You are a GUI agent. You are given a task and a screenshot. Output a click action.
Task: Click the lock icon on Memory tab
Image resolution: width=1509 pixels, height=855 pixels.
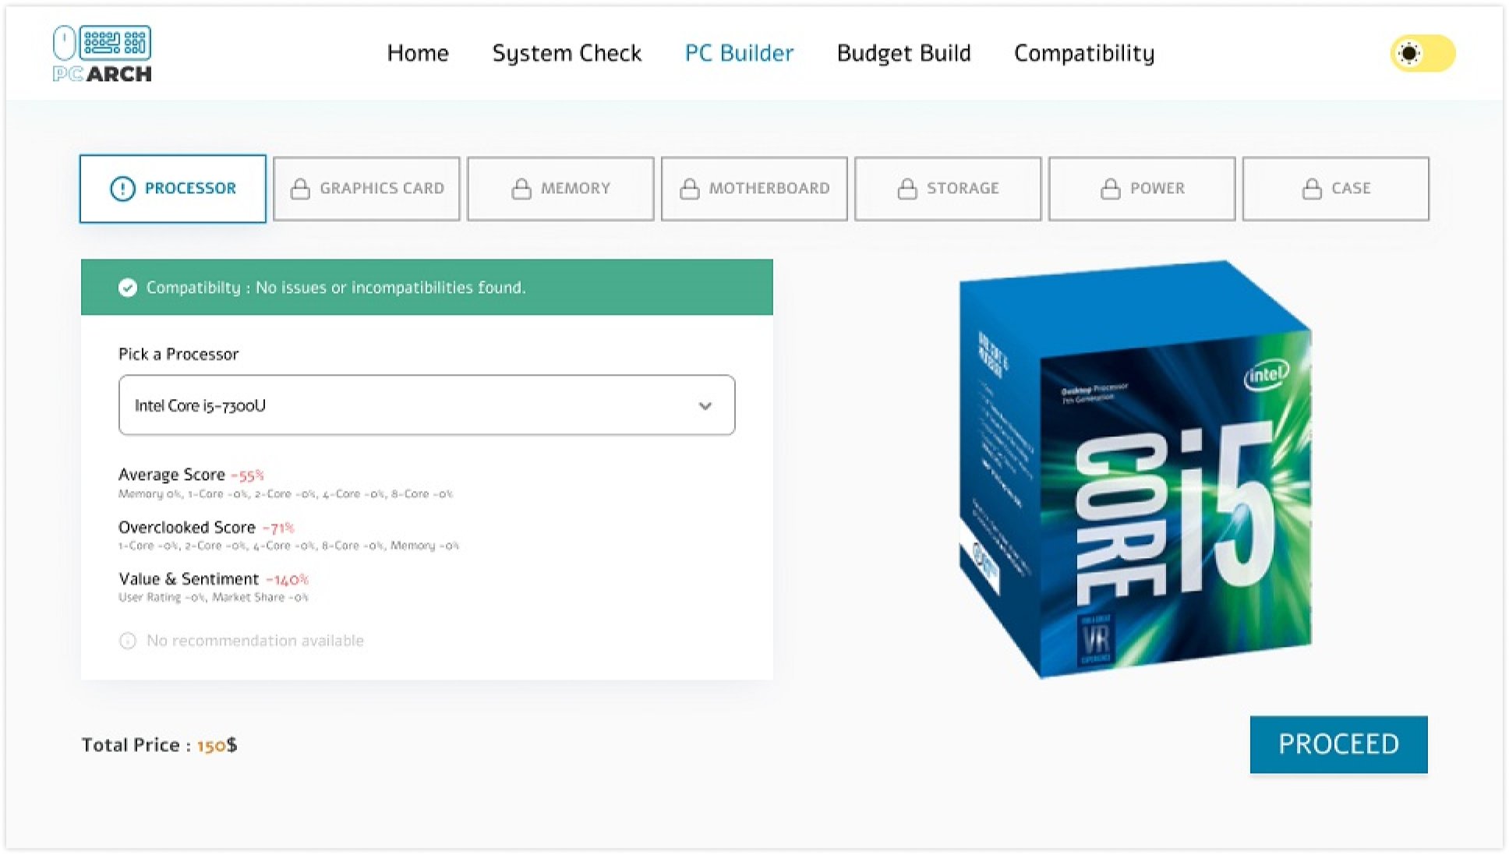click(x=521, y=189)
